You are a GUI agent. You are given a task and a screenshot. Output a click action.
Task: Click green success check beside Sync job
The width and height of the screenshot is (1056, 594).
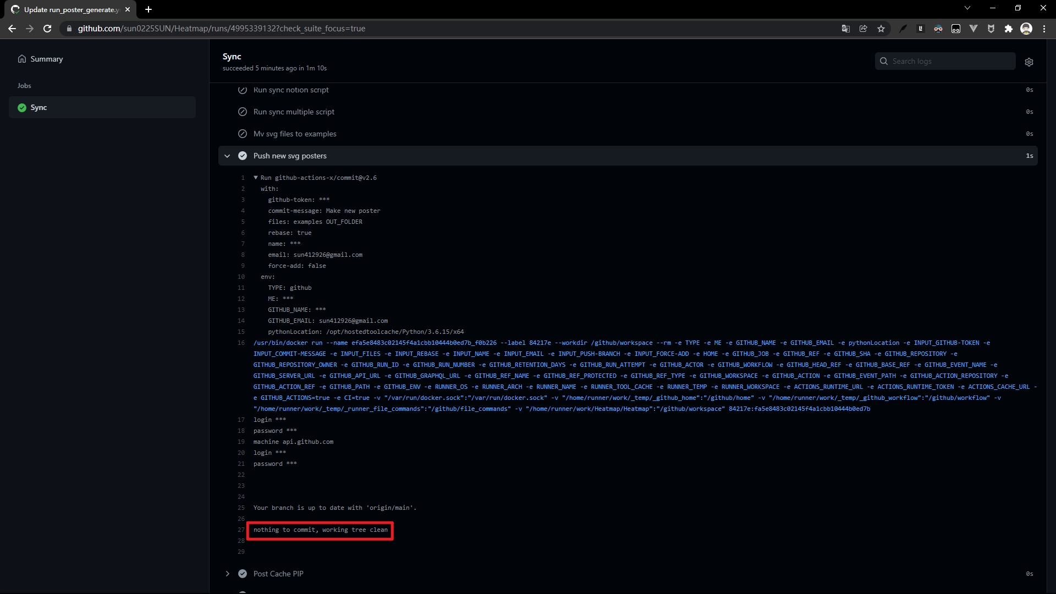point(22,108)
